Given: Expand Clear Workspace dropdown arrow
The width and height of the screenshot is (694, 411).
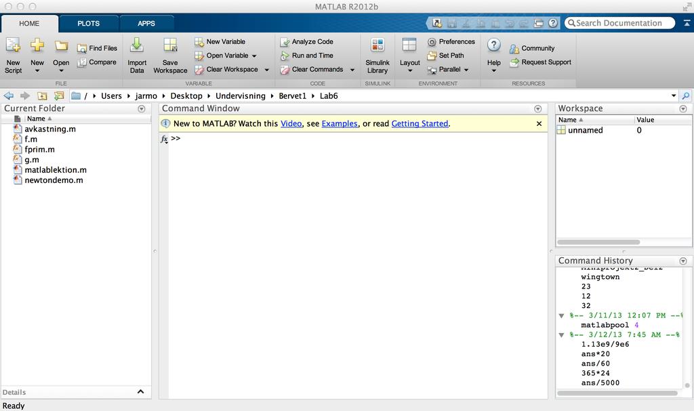Looking at the screenshot, I should (267, 70).
